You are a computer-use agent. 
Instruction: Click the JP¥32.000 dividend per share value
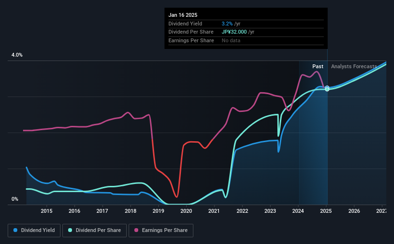point(234,32)
